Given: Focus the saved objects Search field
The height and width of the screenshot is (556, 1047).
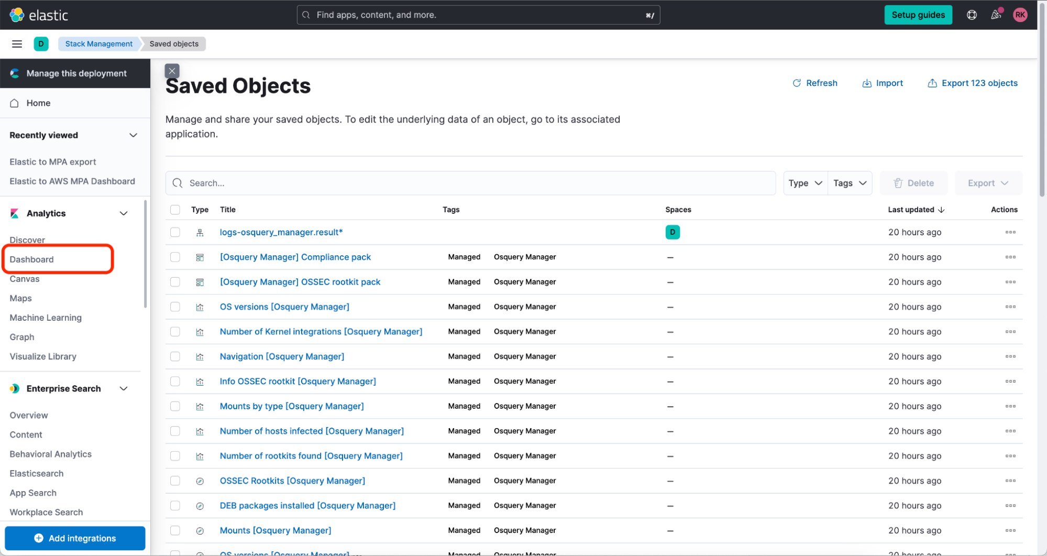Looking at the screenshot, I should pos(470,183).
